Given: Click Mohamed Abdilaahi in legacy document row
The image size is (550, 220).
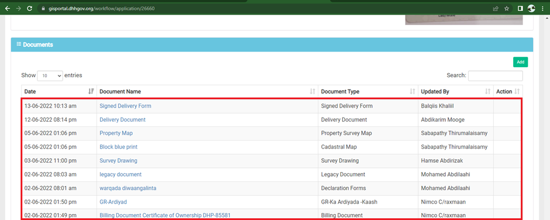Looking at the screenshot, I should click(x=445, y=174).
